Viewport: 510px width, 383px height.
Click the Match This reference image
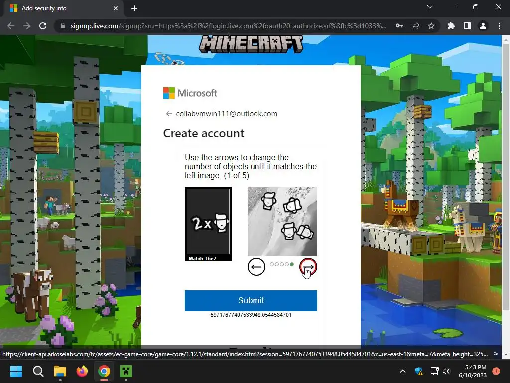[208, 224]
